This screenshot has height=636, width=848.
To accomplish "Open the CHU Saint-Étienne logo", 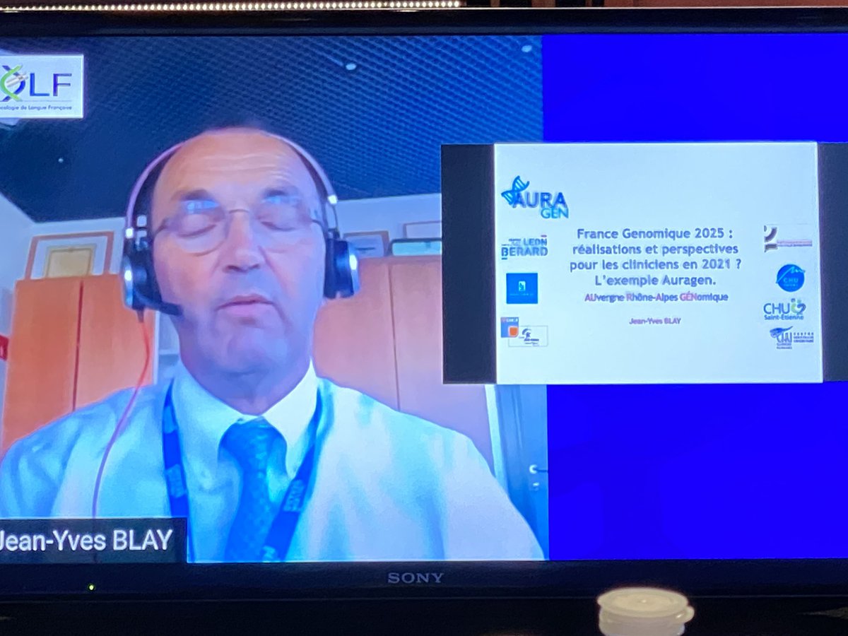I will [784, 310].
